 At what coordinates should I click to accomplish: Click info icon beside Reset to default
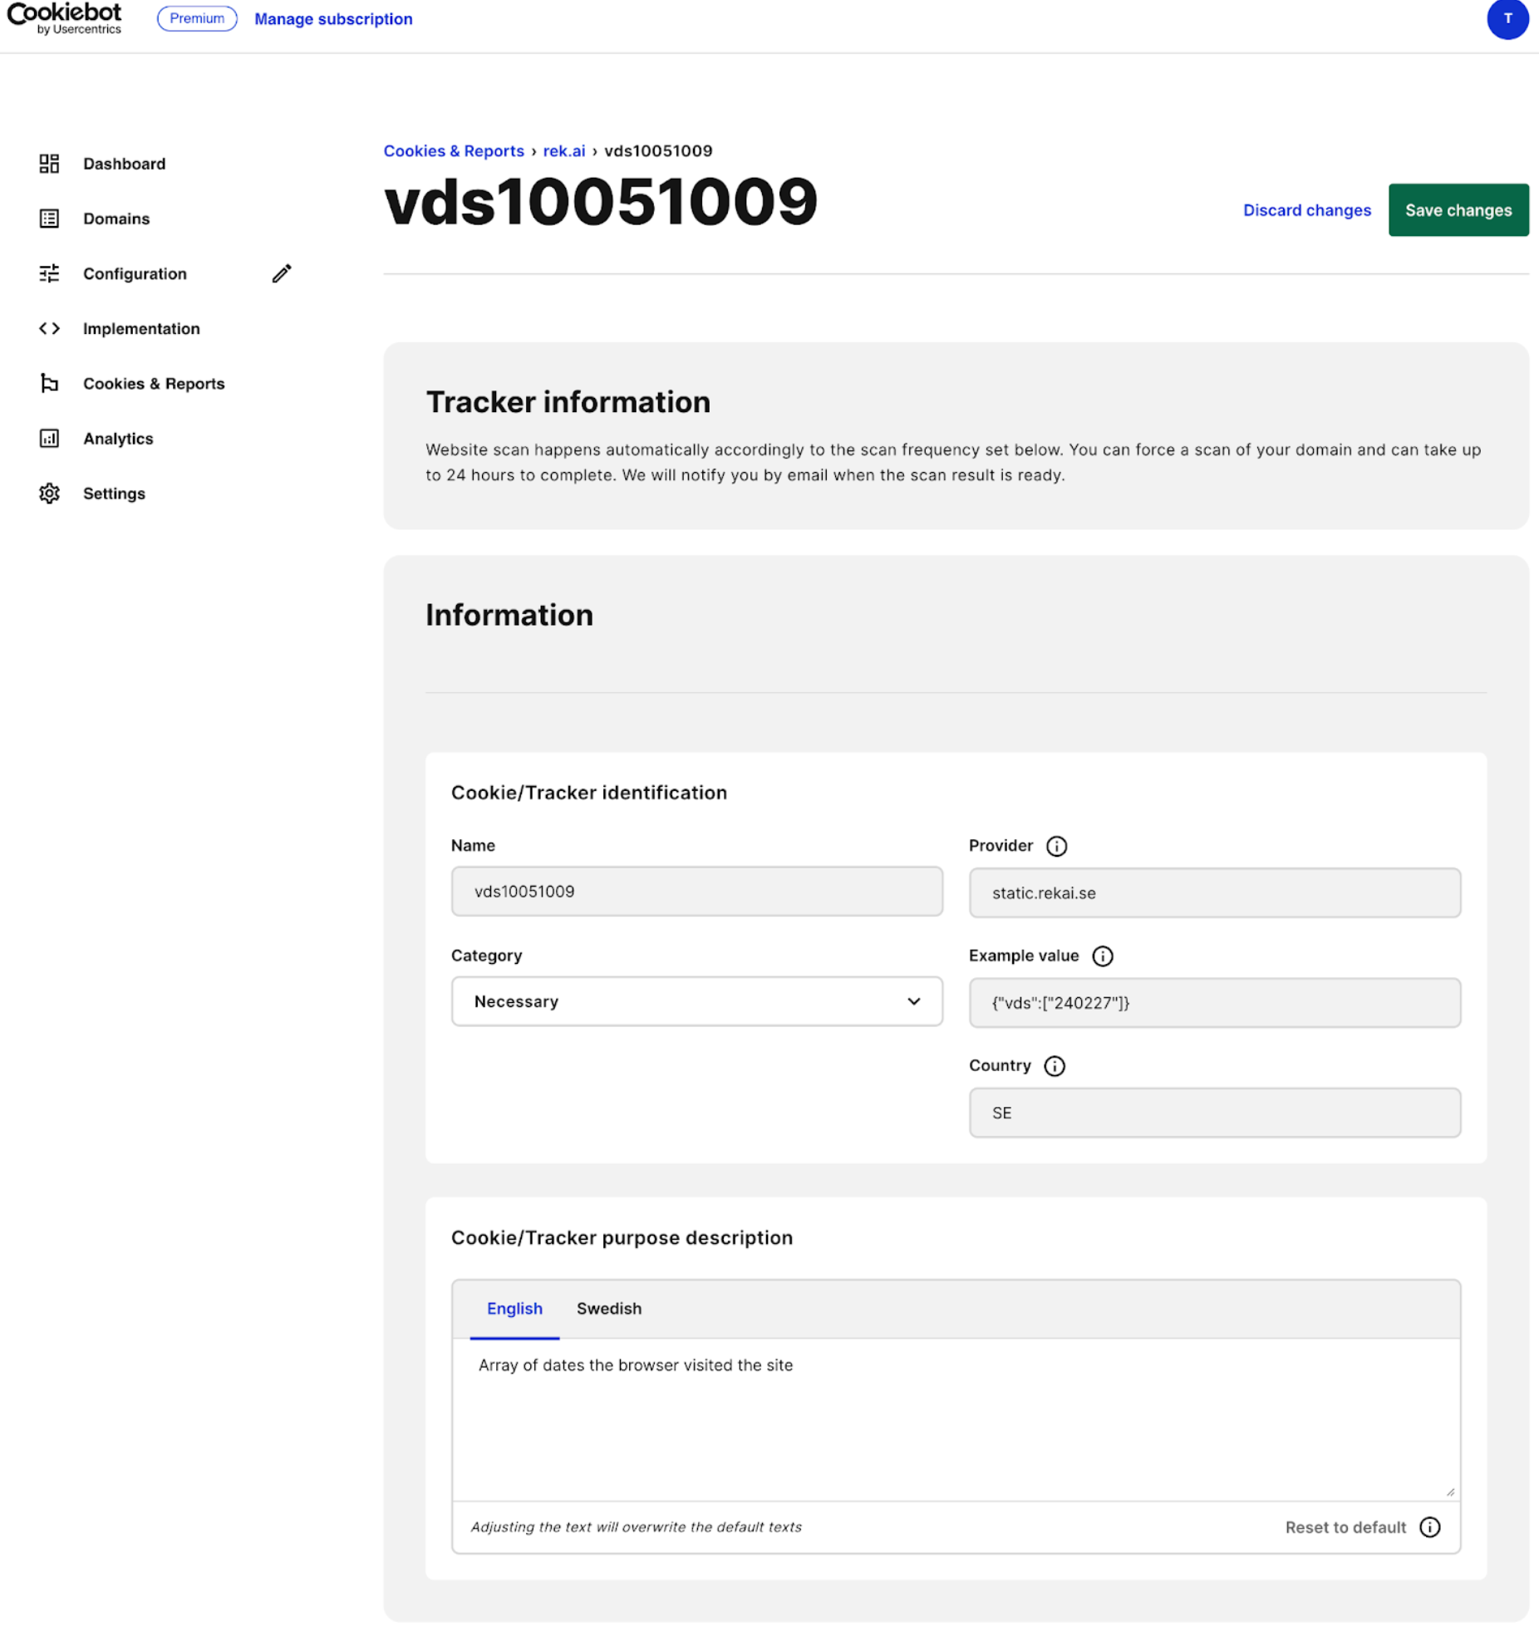(1430, 1527)
